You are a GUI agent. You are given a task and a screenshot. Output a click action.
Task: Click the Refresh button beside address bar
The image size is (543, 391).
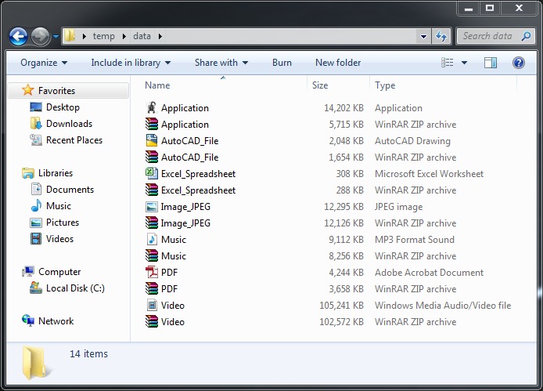(x=441, y=36)
